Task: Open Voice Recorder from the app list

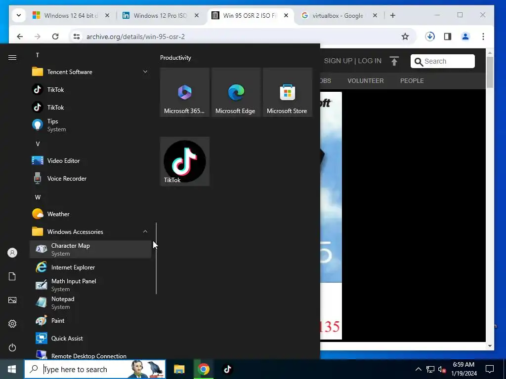Action: click(90, 178)
